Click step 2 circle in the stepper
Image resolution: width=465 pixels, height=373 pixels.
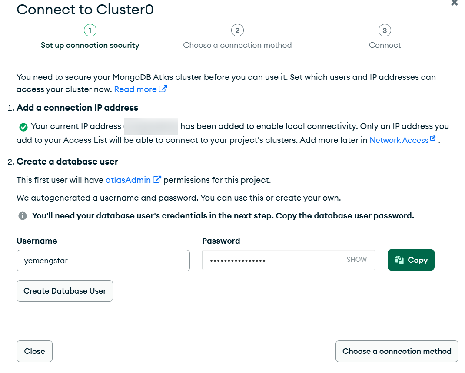pyautogui.click(x=237, y=30)
